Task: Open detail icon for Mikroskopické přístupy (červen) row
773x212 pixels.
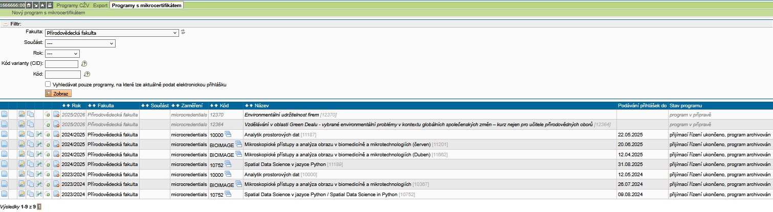Action: tap(4, 144)
